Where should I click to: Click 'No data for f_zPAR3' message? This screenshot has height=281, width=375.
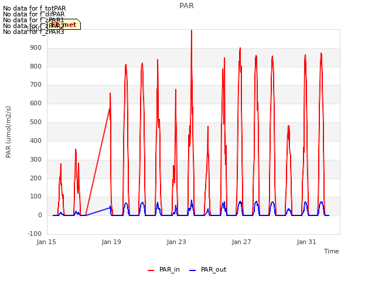point(33,32)
